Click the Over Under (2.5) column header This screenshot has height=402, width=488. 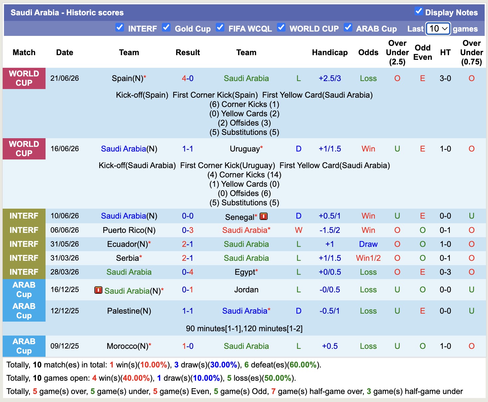point(397,52)
